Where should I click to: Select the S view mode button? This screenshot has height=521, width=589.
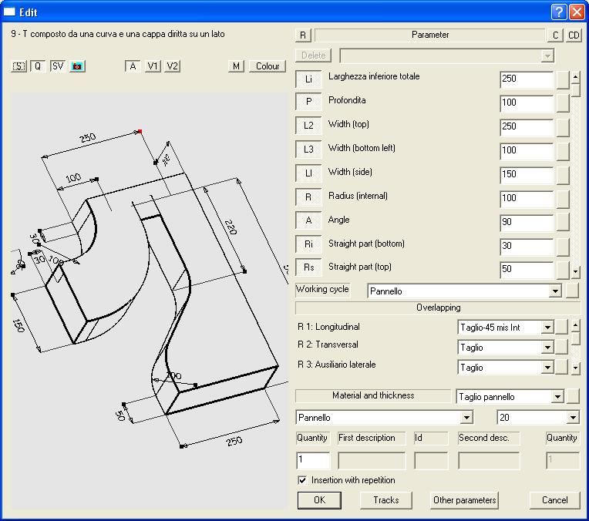(19, 66)
